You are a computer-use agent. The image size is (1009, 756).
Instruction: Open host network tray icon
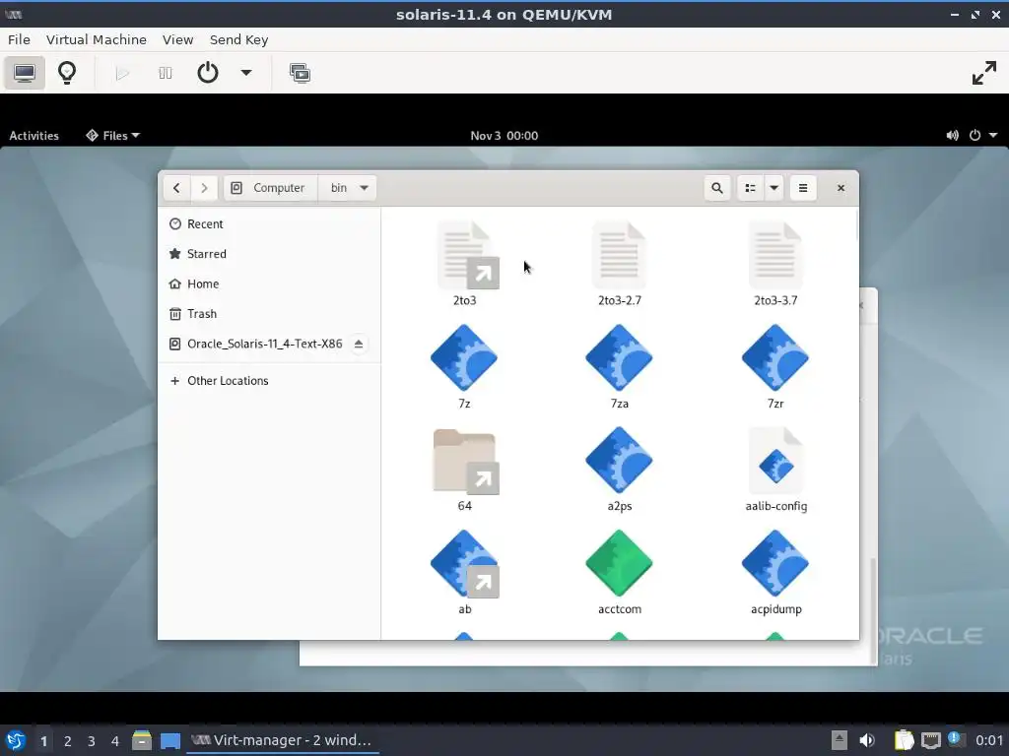(930, 740)
